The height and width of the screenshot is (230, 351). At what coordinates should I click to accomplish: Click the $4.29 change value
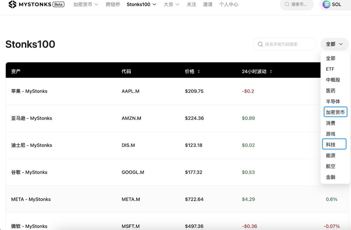248,199
